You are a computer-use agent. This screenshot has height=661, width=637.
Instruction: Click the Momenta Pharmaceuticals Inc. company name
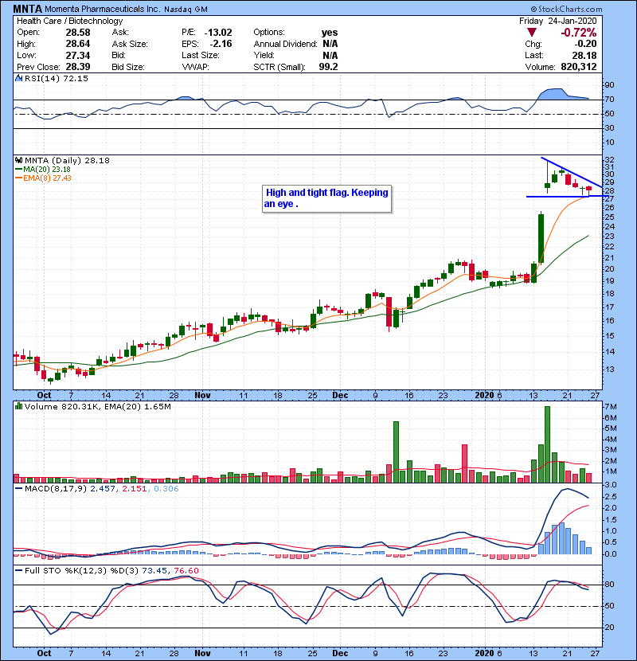(x=103, y=9)
